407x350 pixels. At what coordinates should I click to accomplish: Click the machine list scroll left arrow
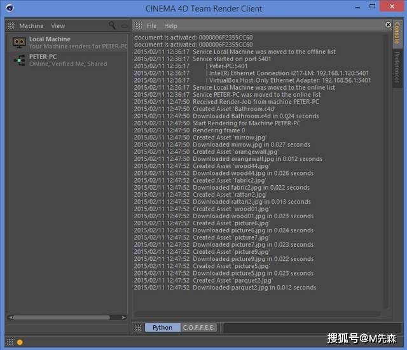coord(10,318)
